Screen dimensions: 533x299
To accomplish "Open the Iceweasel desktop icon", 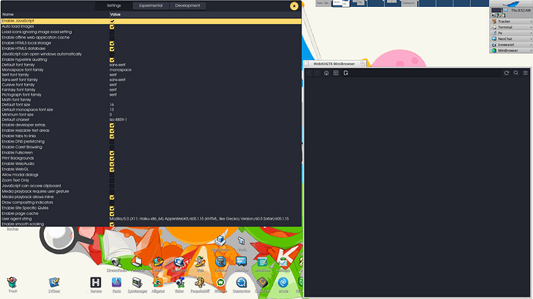I will [179, 264].
